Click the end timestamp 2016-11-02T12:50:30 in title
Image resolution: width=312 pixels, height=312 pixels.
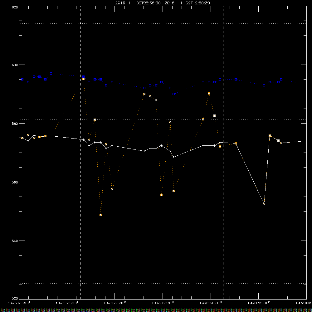click(187, 3)
